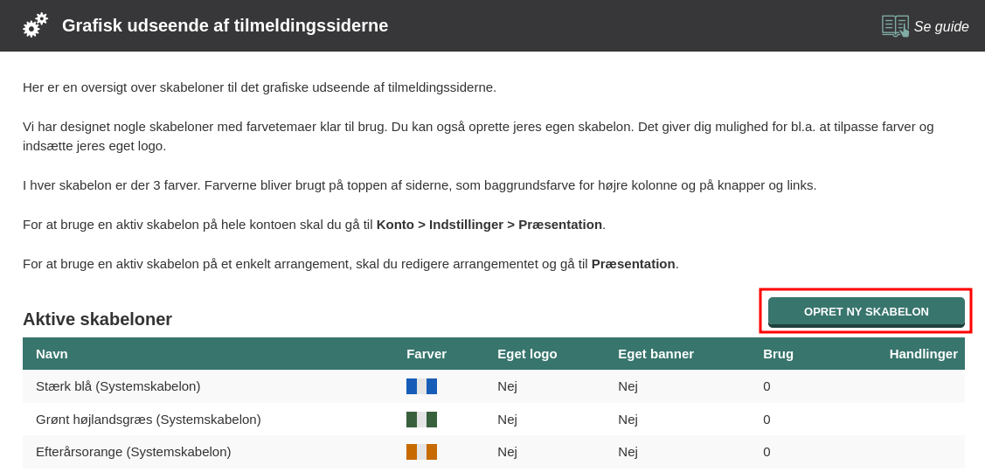Click the Stærk blå color swatch
The image size is (985, 472).
421,386
